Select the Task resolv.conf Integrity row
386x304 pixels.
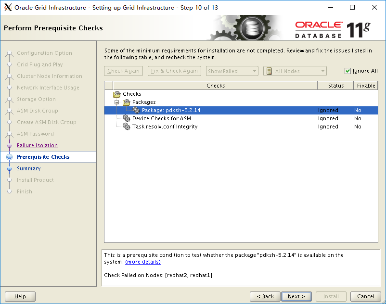pyautogui.click(x=241, y=127)
